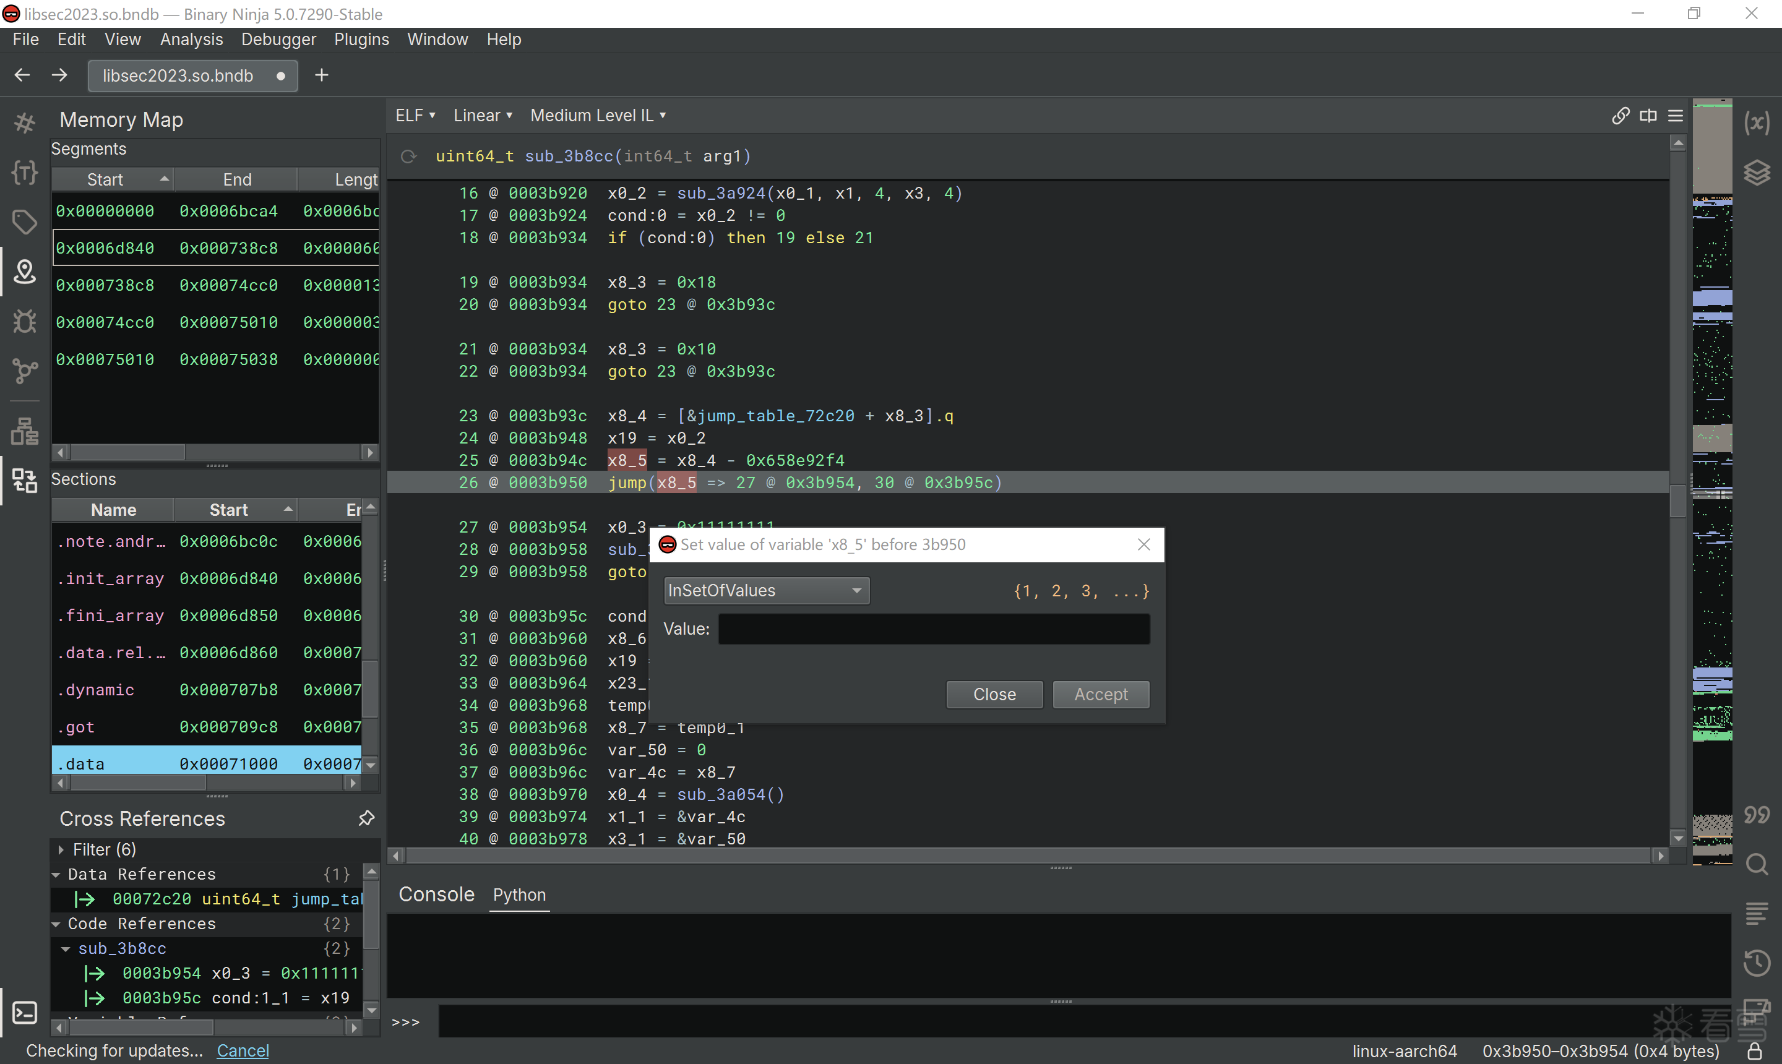Click the split pane view icon
Viewport: 1782px width, 1064px height.
point(1648,116)
